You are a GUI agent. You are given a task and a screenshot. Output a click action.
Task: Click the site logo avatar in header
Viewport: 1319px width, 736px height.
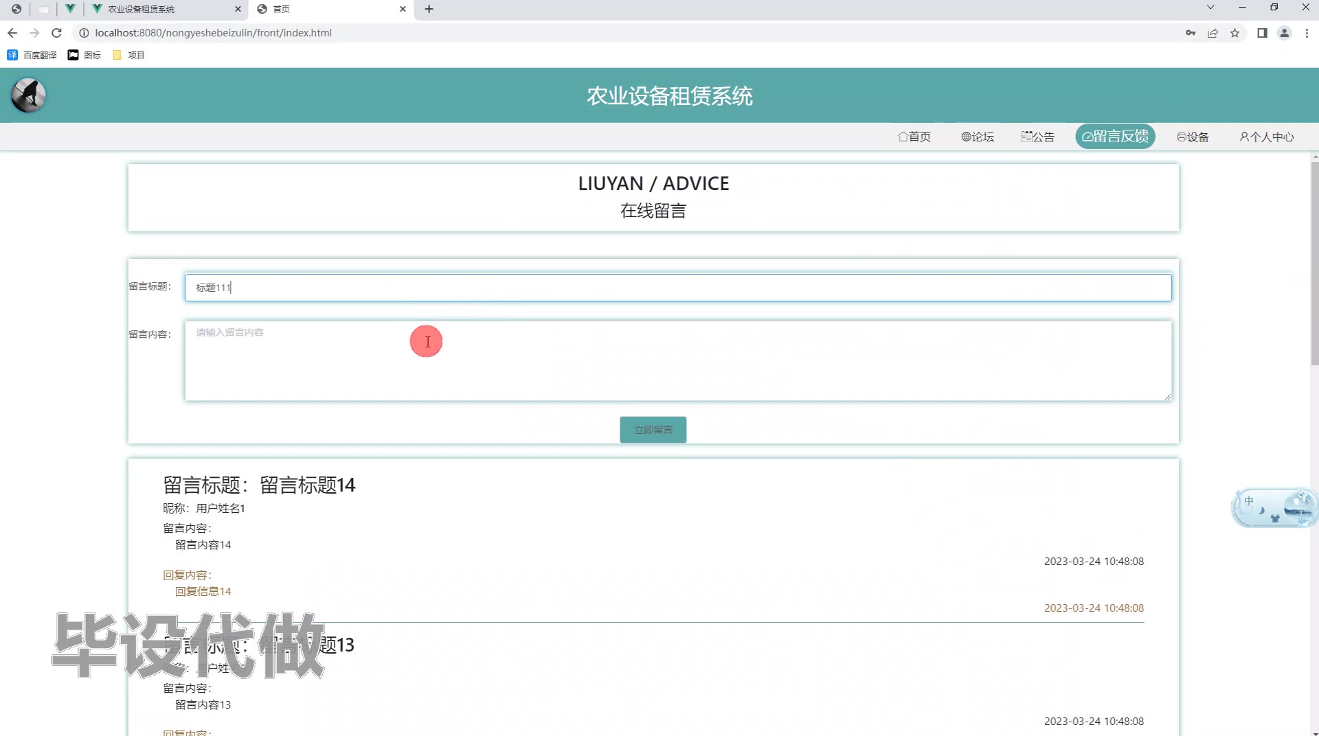pyautogui.click(x=28, y=95)
